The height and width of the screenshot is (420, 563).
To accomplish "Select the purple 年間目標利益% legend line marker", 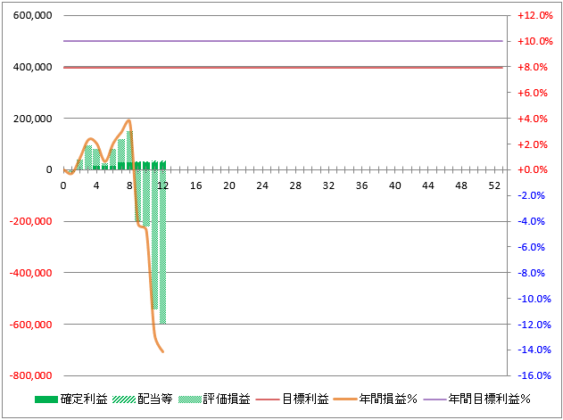I will click(x=435, y=399).
